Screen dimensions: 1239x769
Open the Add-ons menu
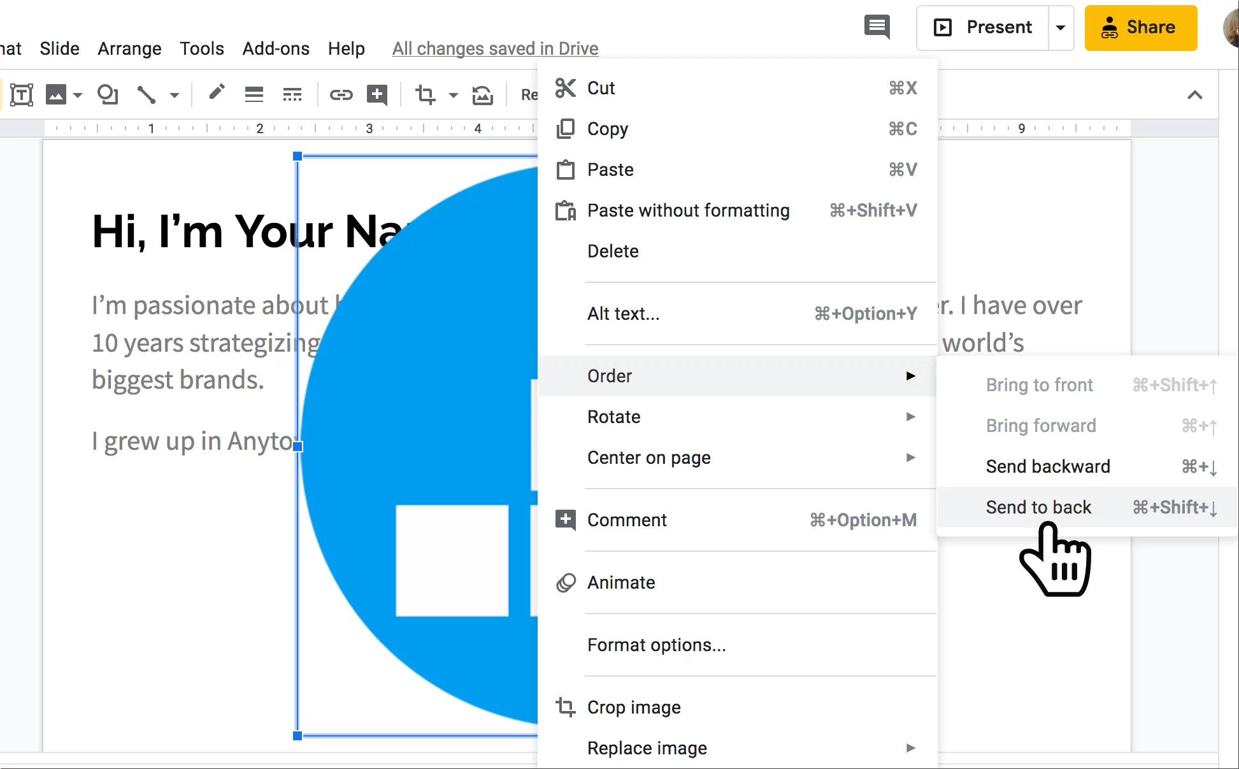[276, 48]
